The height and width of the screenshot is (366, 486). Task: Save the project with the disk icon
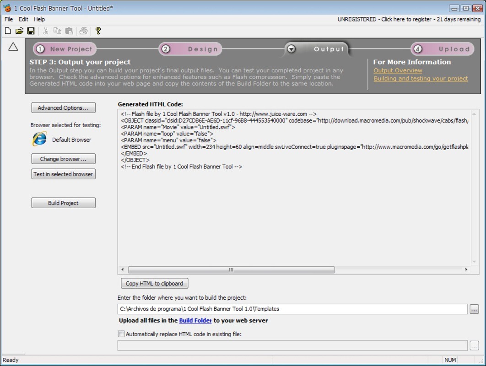pos(30,31)
